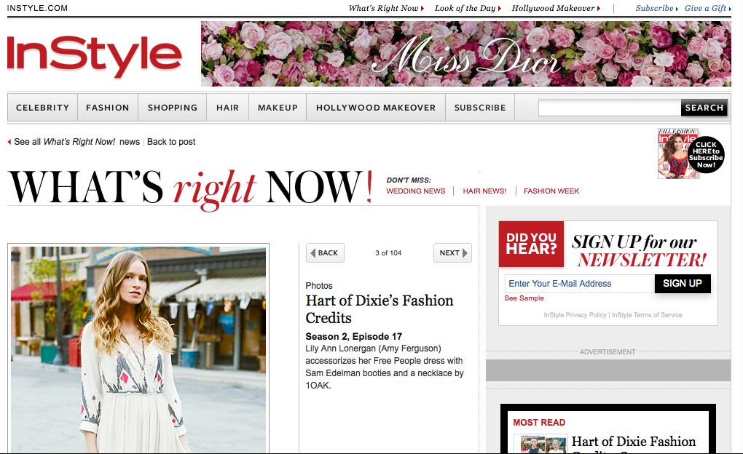
Task: Open What's Right Now top link
Action: (386, 8)
